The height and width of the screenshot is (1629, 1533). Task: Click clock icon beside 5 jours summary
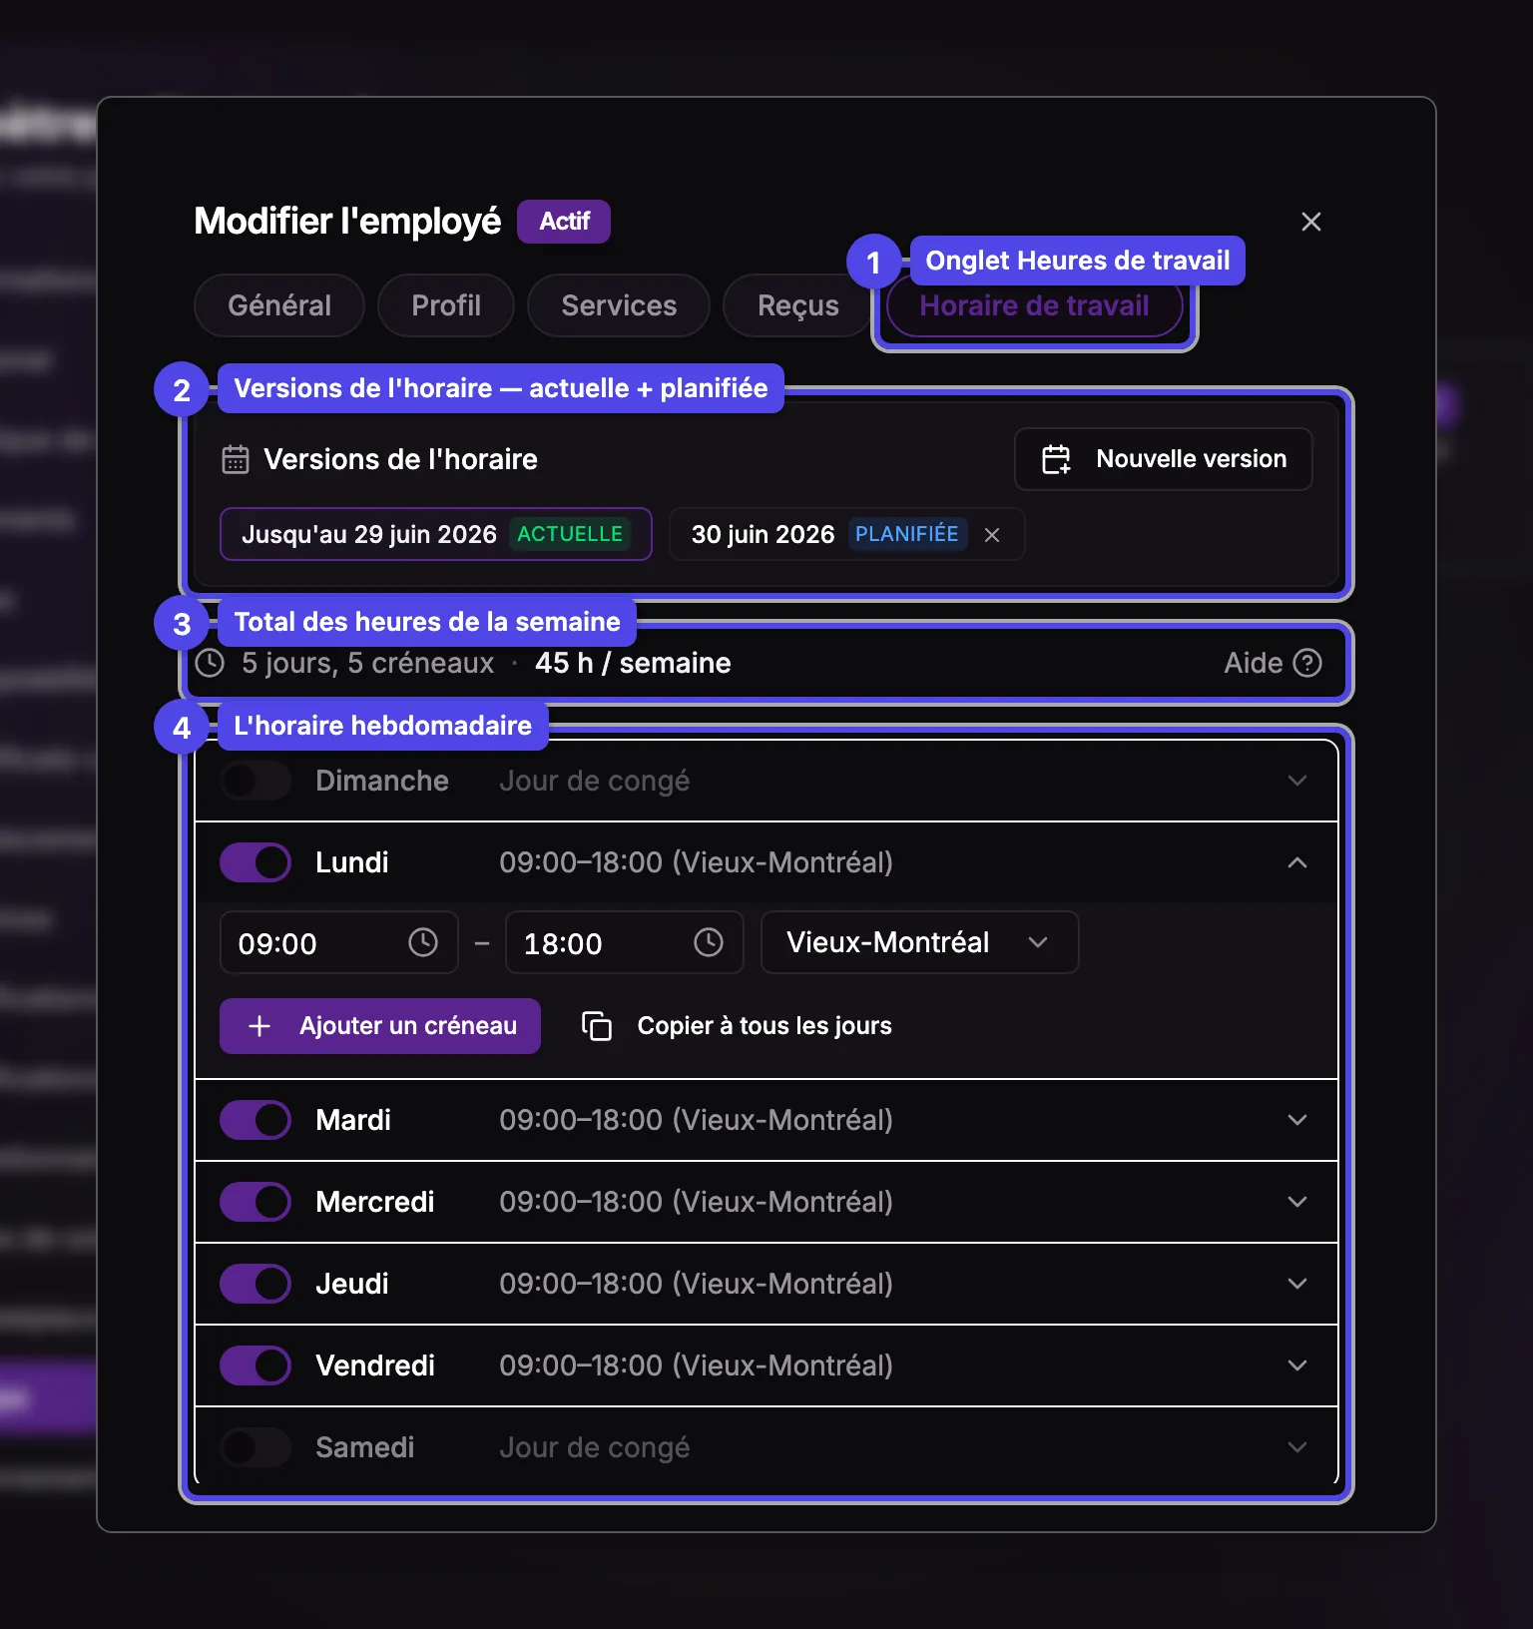(210, 663)
